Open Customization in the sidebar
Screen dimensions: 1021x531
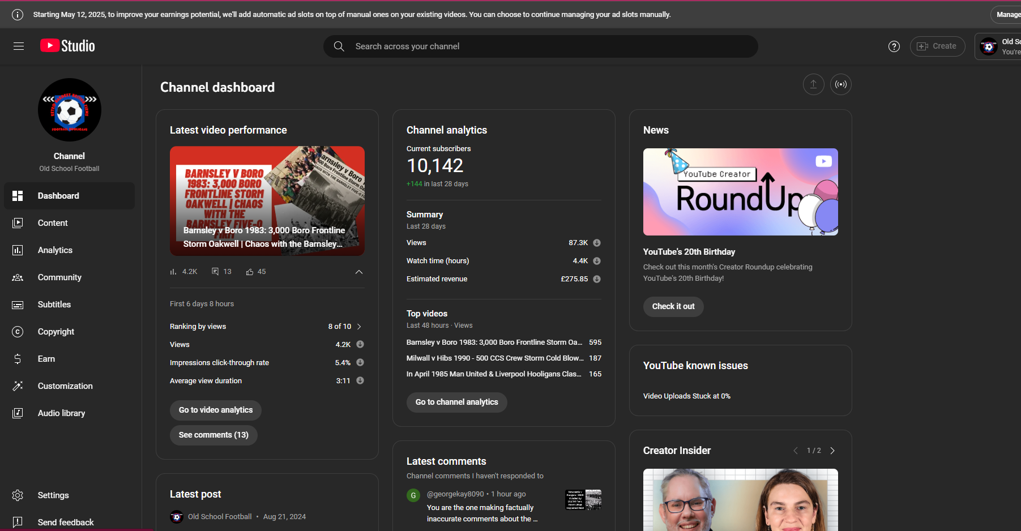[x=70, y=386]
